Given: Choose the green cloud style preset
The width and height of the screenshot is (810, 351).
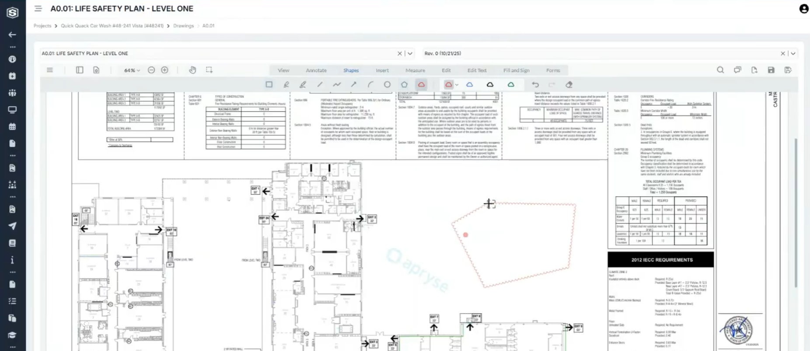Looking at the screenshot, I should (511, 85).
